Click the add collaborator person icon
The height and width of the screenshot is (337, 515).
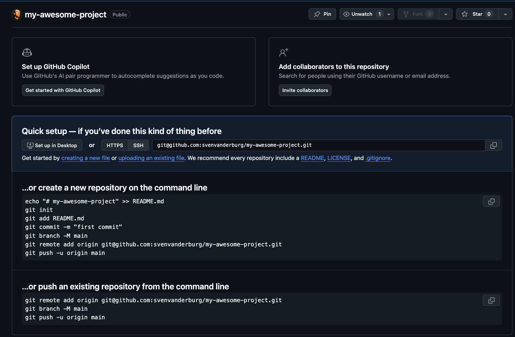pyautogui.click(x=284, y=52)
